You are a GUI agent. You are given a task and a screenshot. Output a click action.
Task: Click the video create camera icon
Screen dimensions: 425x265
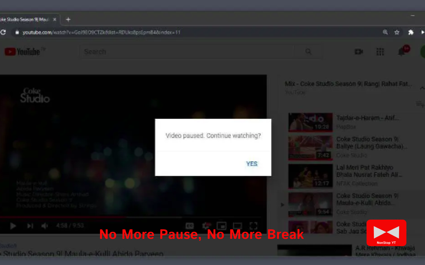(x=359, y=52)
